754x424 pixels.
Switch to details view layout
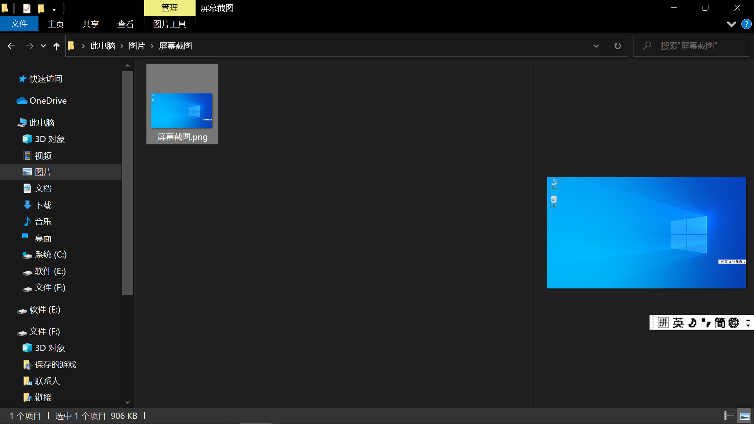tap(729, 416)
